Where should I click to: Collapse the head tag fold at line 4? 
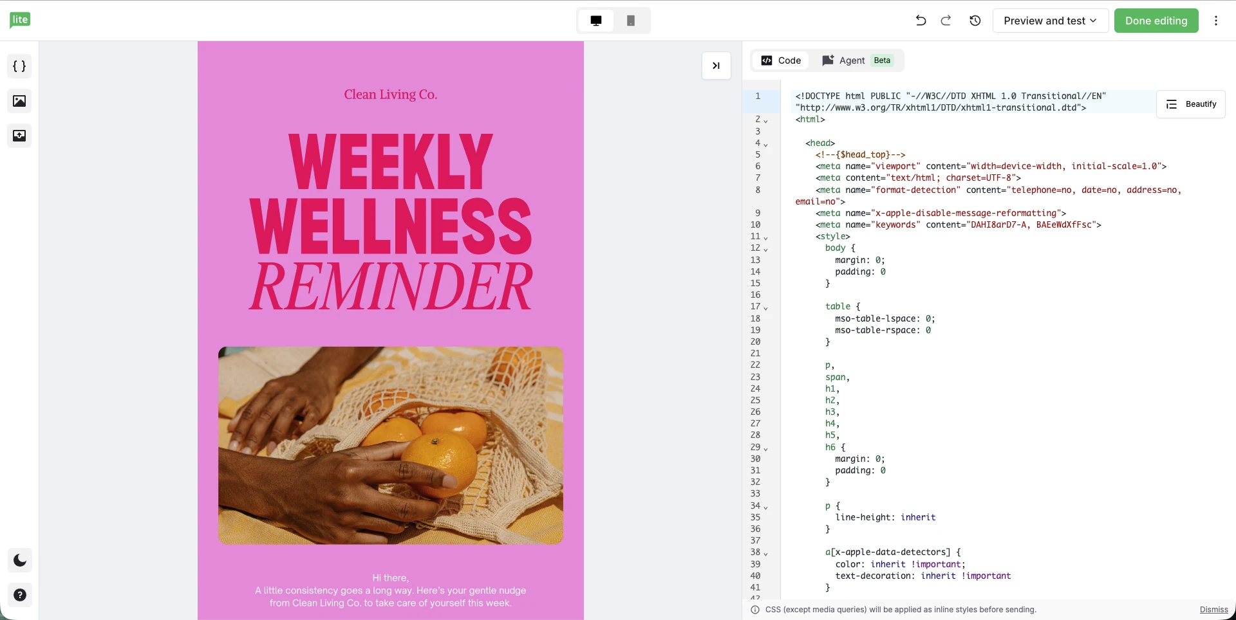point(765,144)
